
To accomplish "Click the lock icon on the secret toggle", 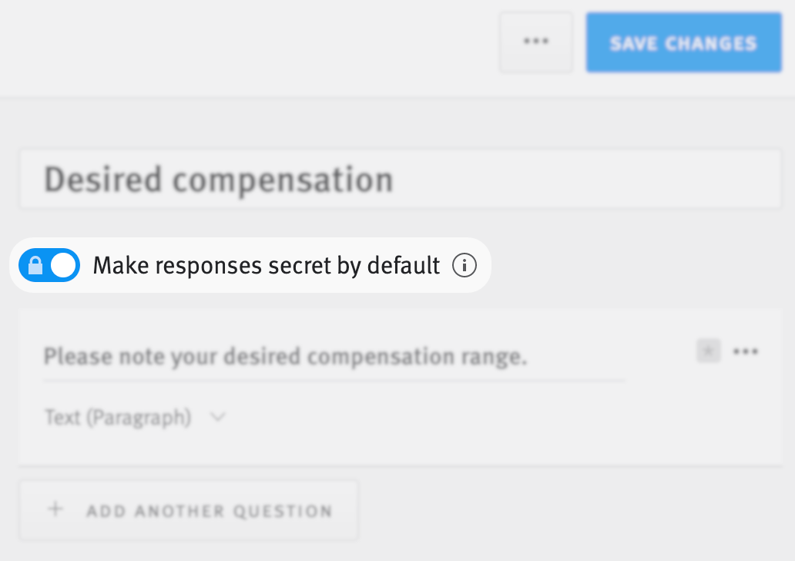I will tap(36, 265).
